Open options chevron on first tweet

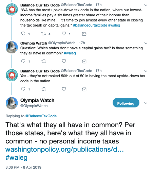pyautogui.click(x=146, y=5)
